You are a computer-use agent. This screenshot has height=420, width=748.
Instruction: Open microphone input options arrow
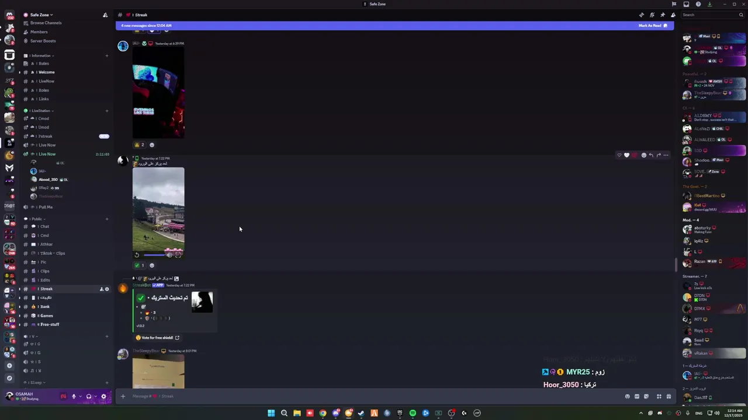[79, 397]
